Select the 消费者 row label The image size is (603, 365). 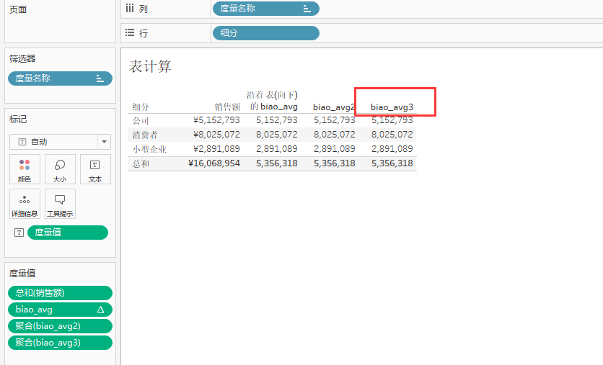click(x=145, y=135)
